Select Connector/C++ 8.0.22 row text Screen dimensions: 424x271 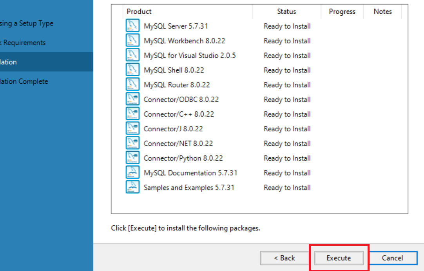(x=179, y=114)
